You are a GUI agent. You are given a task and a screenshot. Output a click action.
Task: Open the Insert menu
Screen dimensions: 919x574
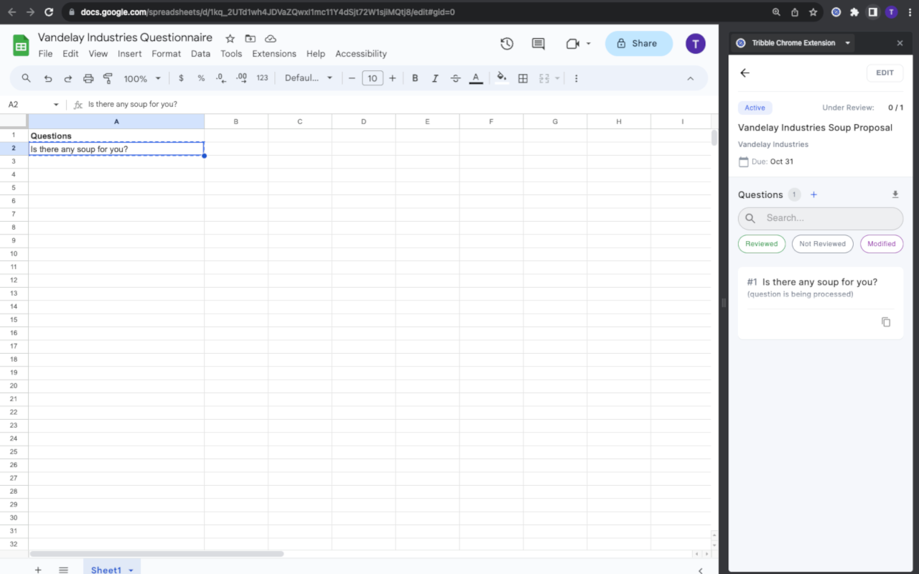point(130,54)
